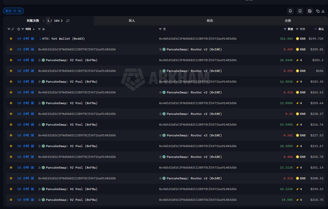328x209 pixels.
Task: Open the 代币 token column filter
Action: coord(297,29)
